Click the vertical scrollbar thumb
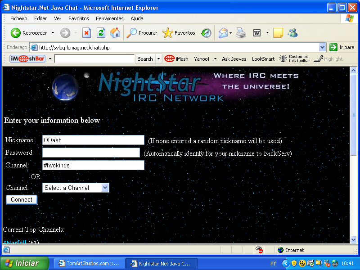360x270 pixels. tap(353, 115)
